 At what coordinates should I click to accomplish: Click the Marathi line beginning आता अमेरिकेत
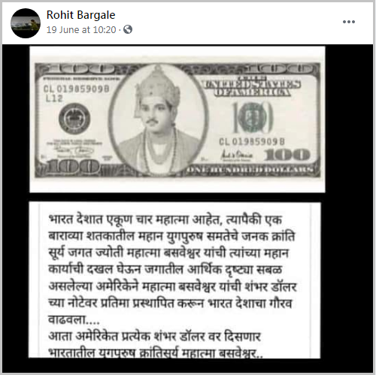(x=155, y=336)
